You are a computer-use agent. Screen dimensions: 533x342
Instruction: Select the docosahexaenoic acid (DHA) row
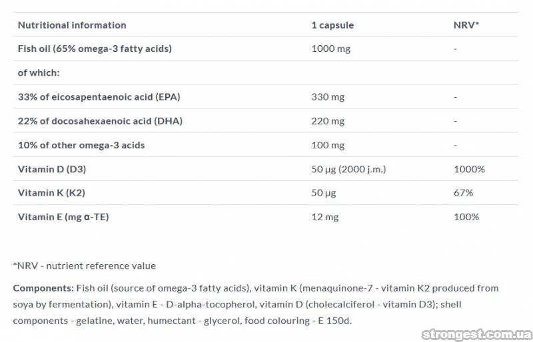click(x=100, y=121)
